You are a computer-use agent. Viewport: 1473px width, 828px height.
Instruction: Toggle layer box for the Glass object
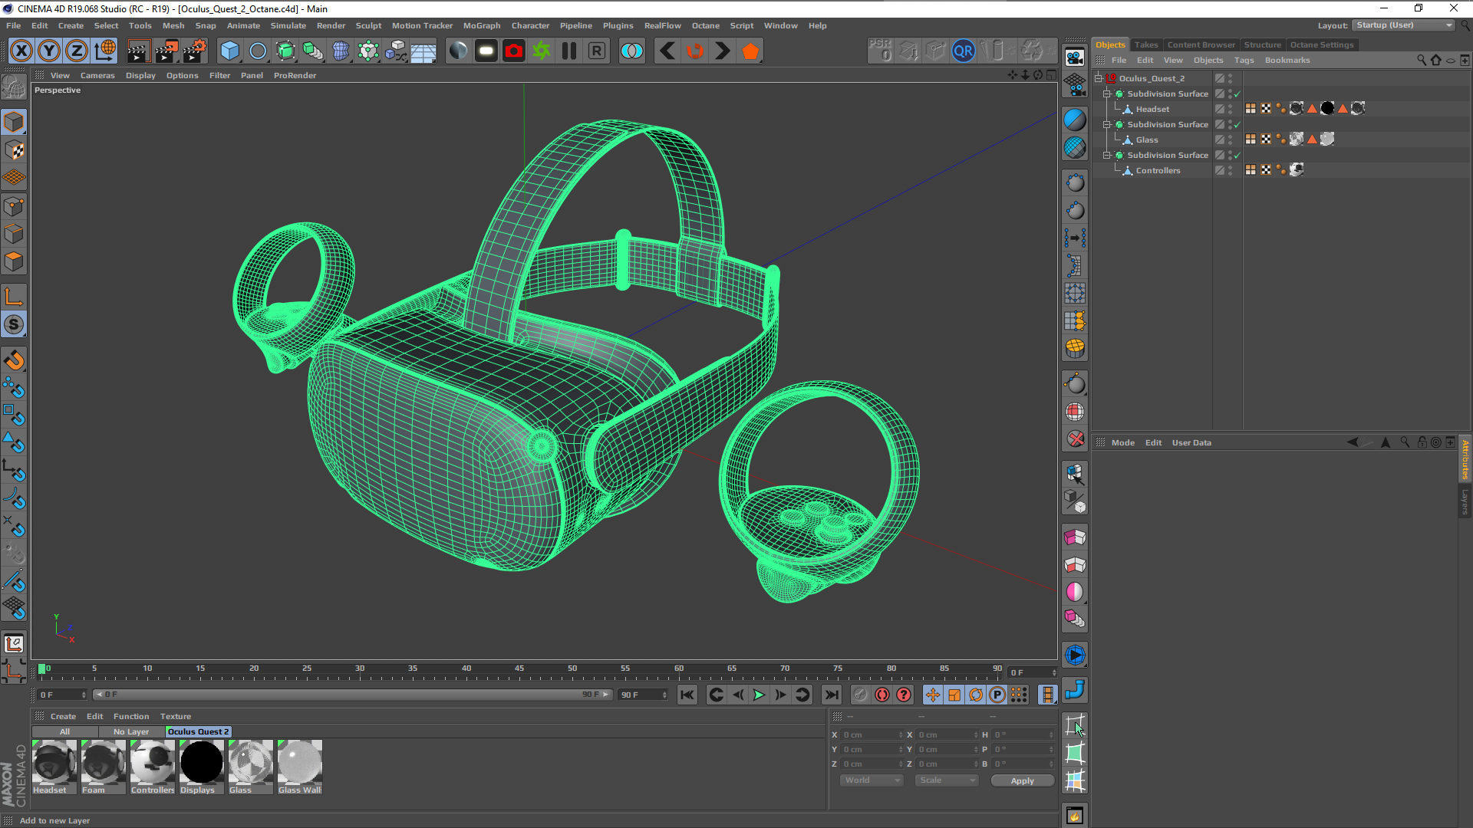[1219, 140]
